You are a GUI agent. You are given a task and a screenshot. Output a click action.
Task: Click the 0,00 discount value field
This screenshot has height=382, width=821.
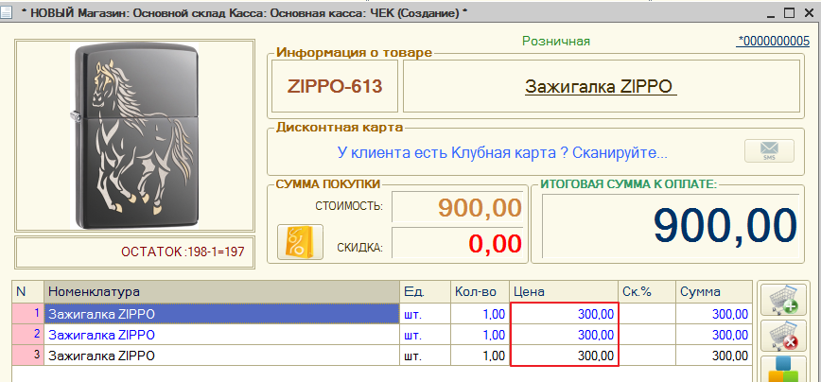click(458, 243)
